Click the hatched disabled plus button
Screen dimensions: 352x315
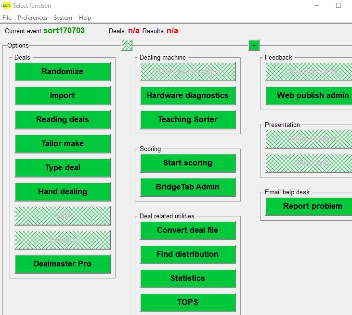click(127, 46)
